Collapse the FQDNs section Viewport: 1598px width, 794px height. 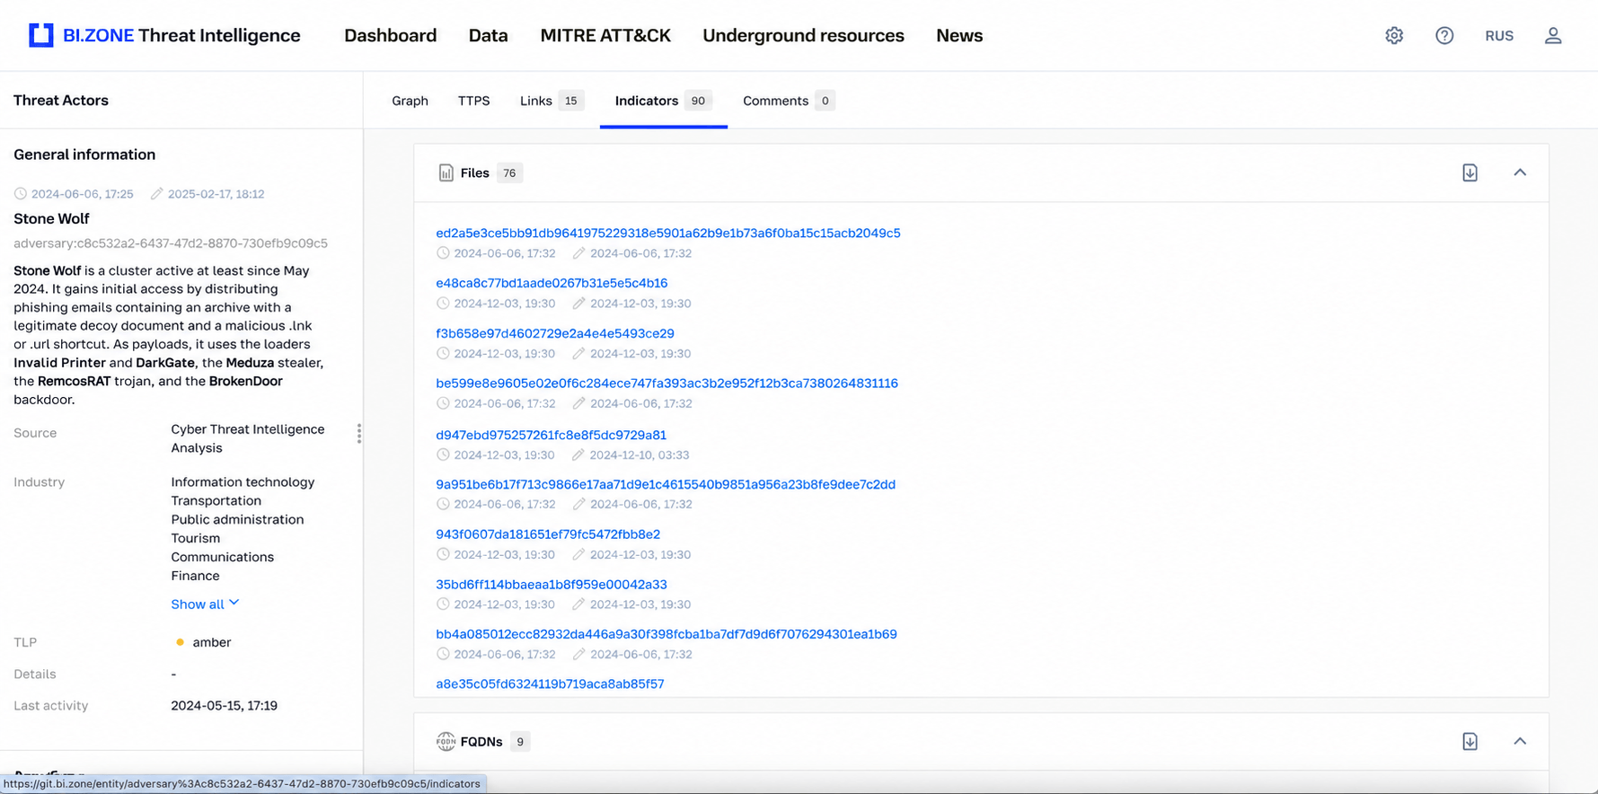(1520, 741)
